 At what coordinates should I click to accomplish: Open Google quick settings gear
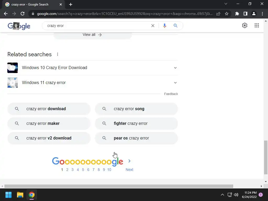[245, 25]
